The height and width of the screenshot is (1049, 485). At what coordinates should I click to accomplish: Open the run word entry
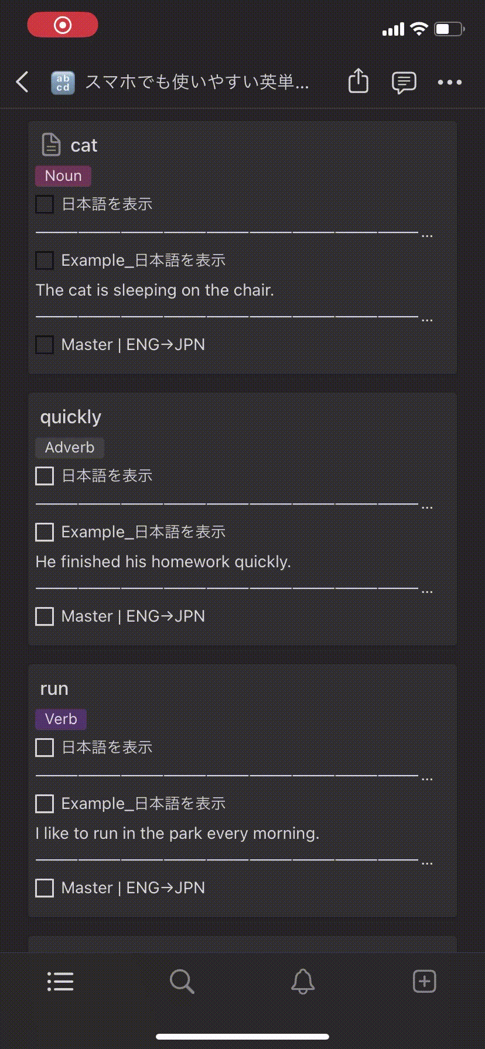pyautogui.click(x=54, y=689)
